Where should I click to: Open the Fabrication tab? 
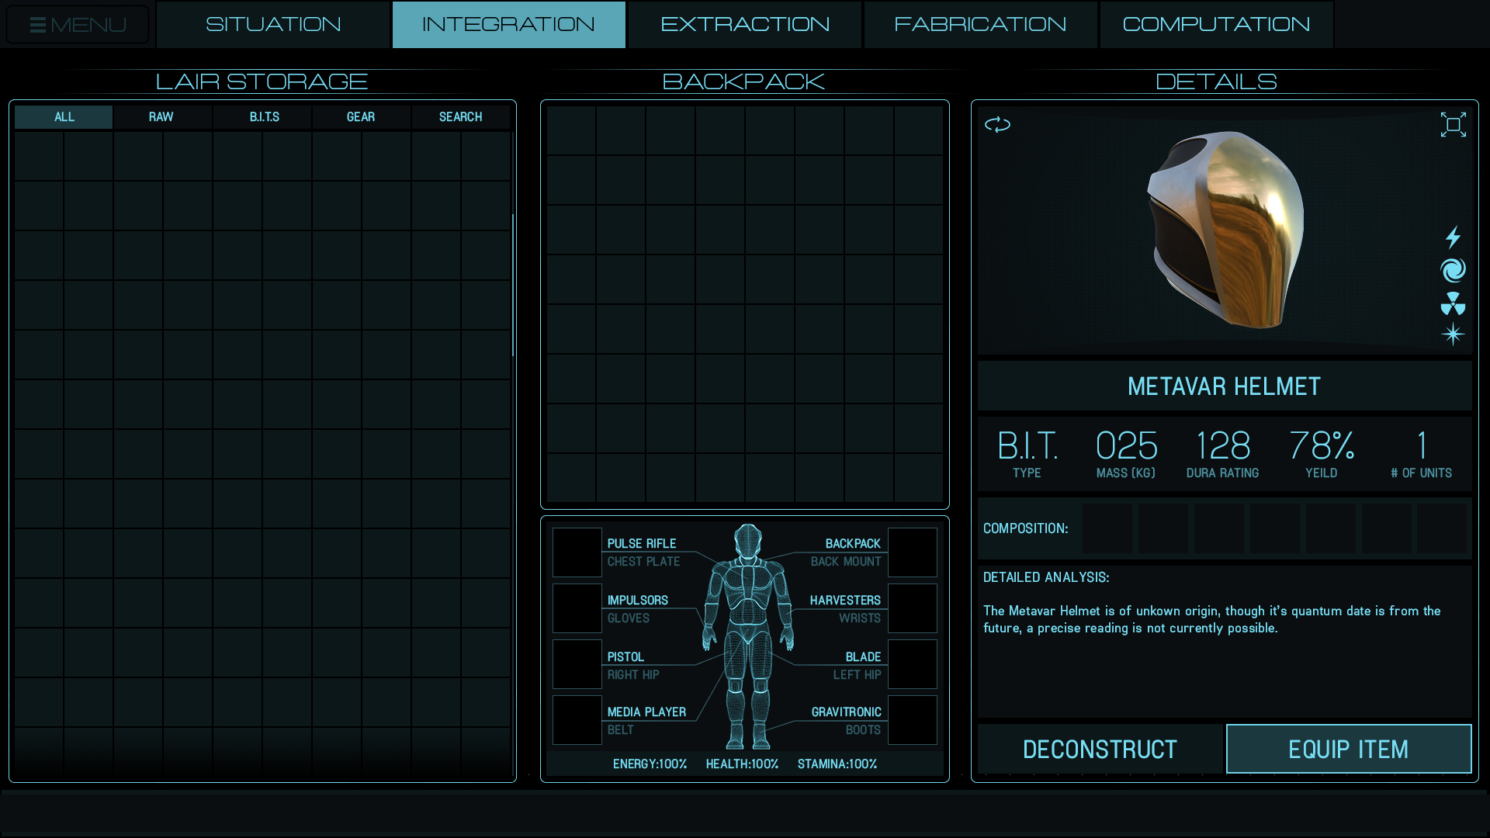pyautogui.click(x=980, y=25)
